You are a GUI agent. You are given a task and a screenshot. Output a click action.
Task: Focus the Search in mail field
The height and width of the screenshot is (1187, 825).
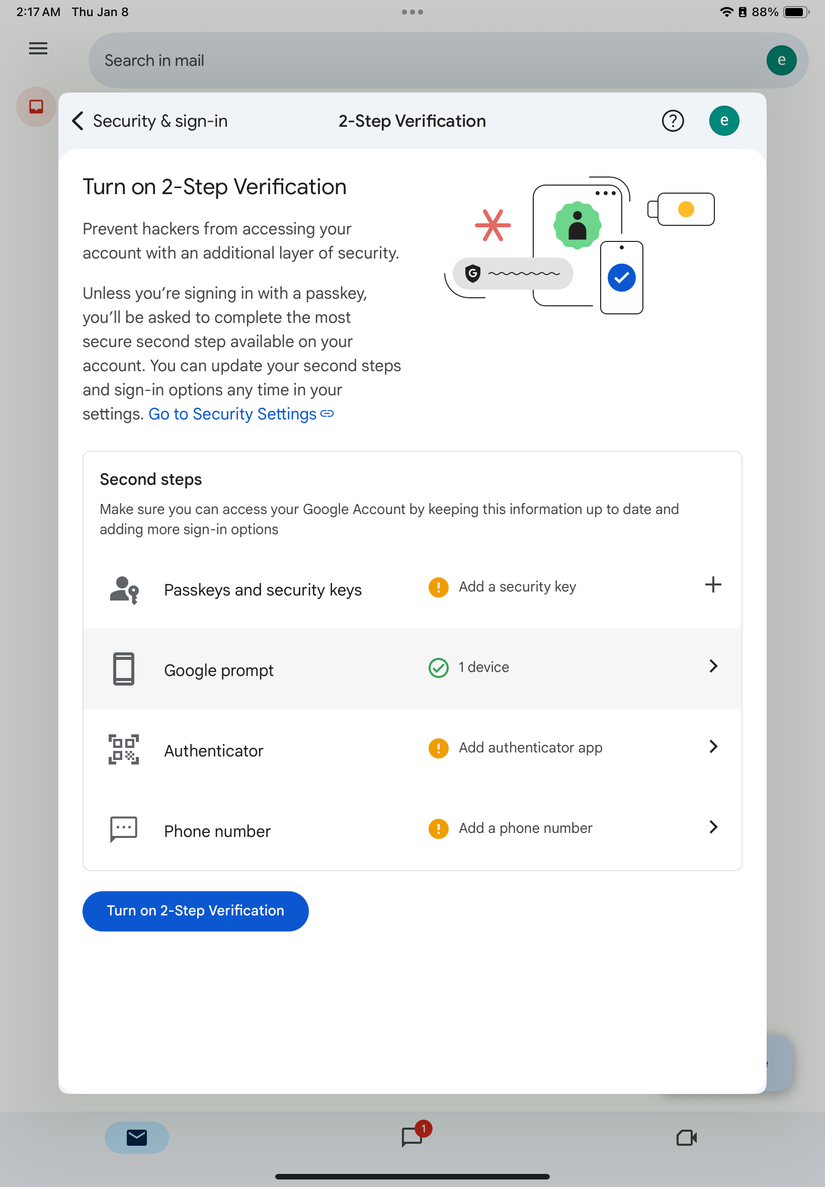point(448,60)
